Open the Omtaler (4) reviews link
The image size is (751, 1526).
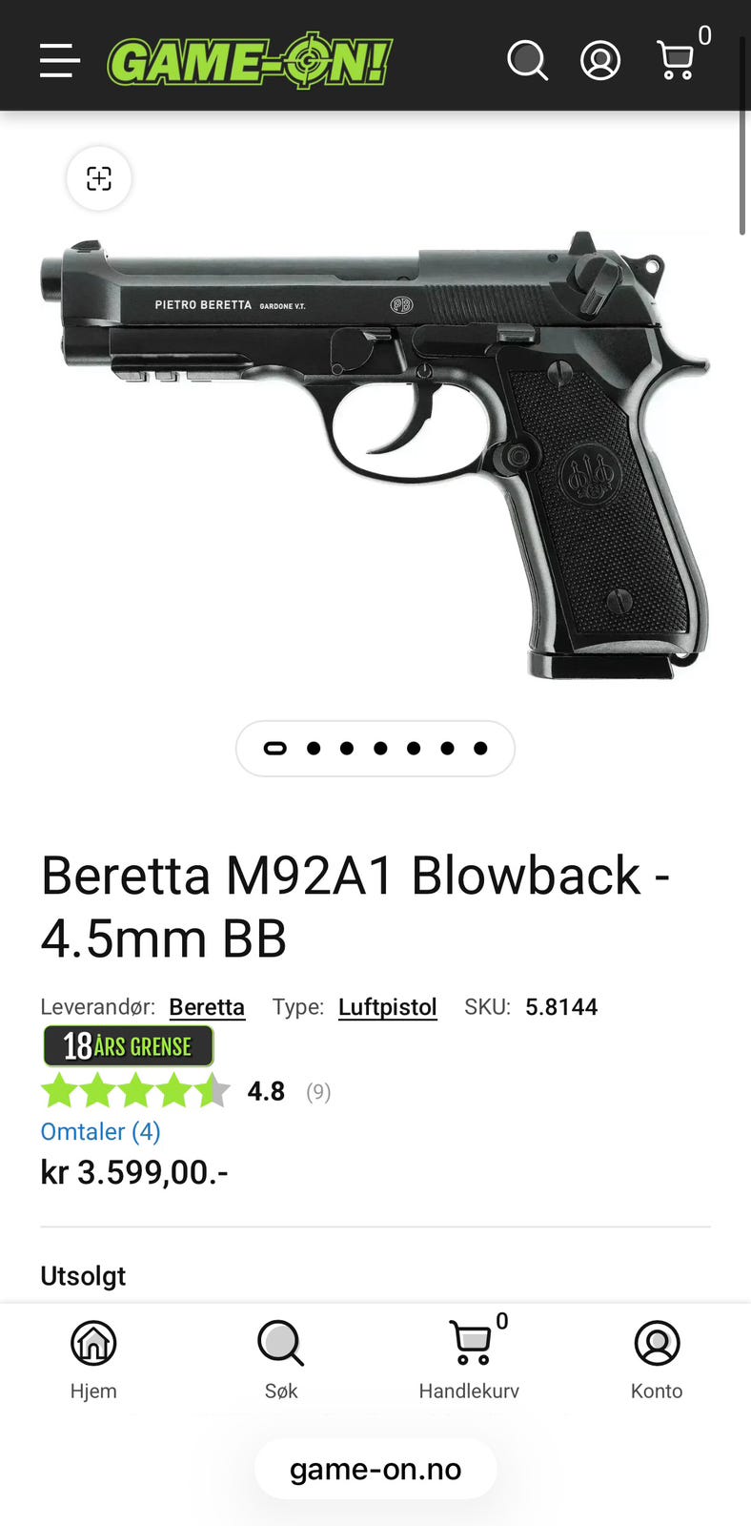[100, 1131]
